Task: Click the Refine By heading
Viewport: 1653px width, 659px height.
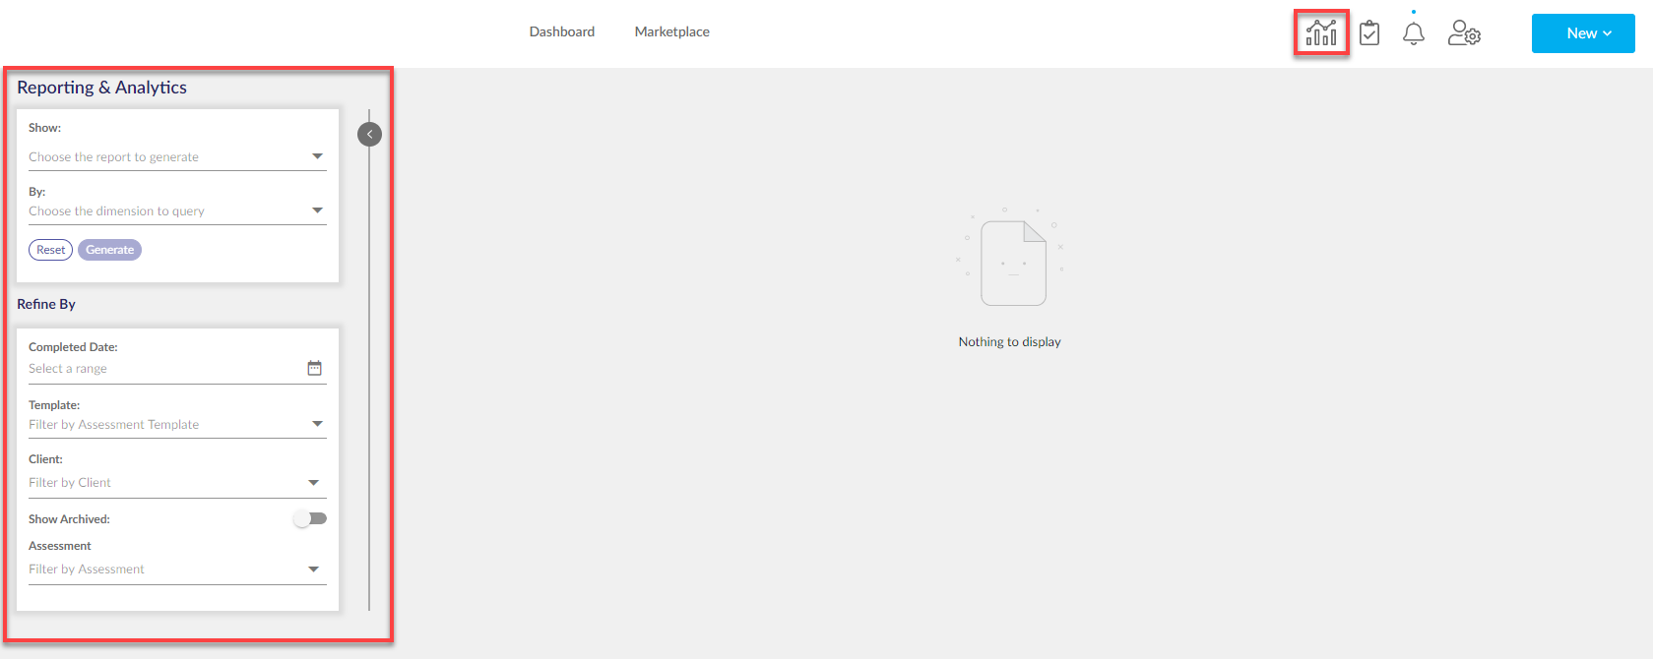Action: [x=46, y=304]
